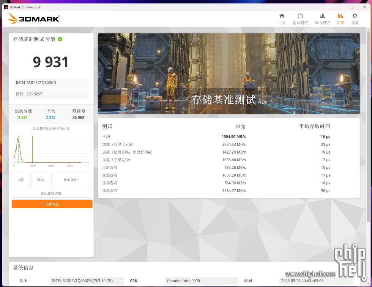Click average bandwidth 1504.90 MB/s
The image size is (372, 287).
(x=234, y=136)
